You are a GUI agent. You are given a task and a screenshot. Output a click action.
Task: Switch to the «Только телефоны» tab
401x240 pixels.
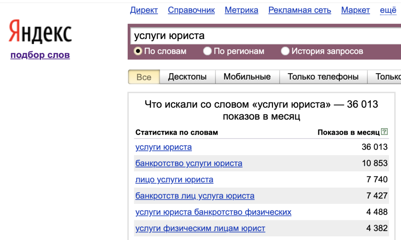coord(323,77)
